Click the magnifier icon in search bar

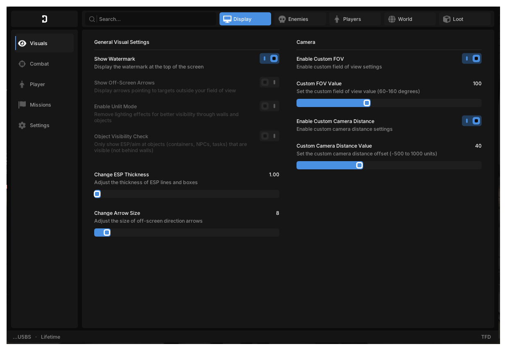coord(92,19)
